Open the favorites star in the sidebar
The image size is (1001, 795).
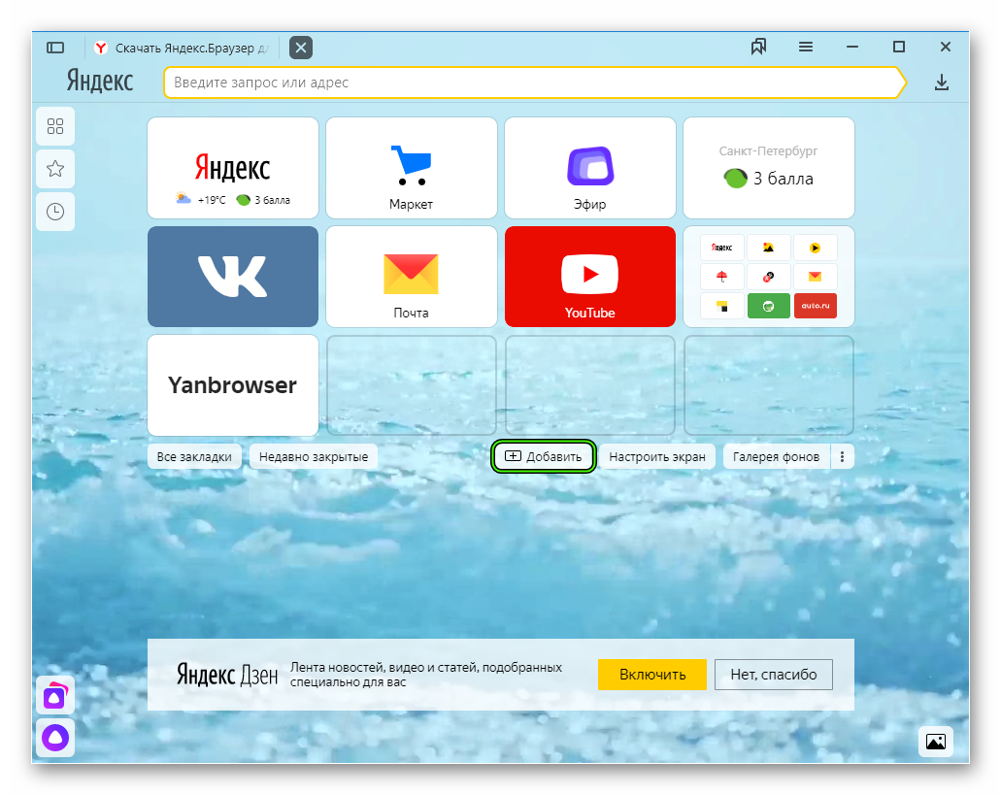(55, 169)
